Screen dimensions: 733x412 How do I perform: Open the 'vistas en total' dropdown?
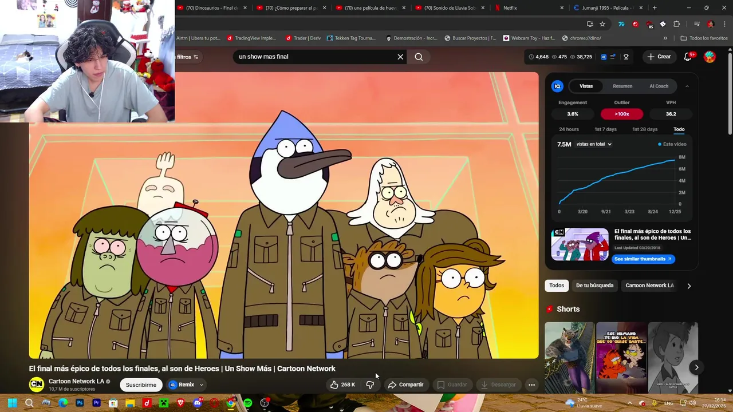coord(594,144)
